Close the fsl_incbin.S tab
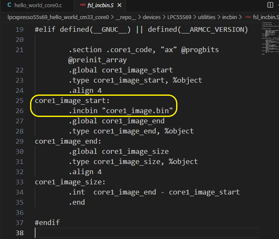279x239 pixels. click(119, 6)
